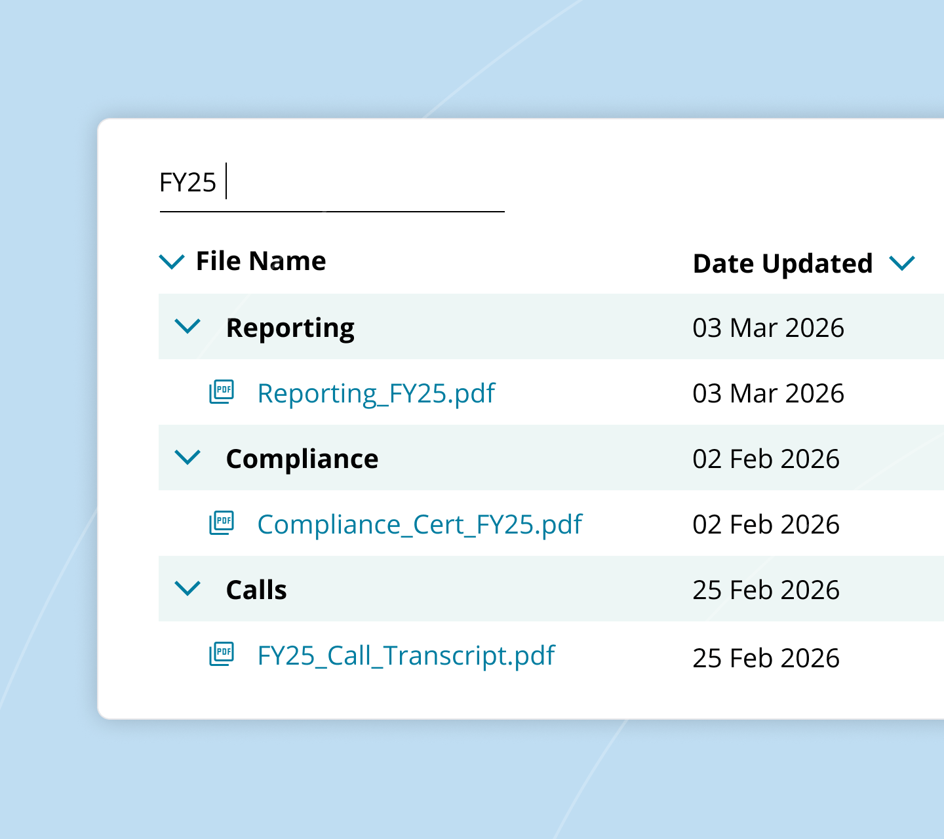Click PDF icon for Reporting_FY25.pdf
This screenshot has width=944, height=839.
[x=222, y=392]
